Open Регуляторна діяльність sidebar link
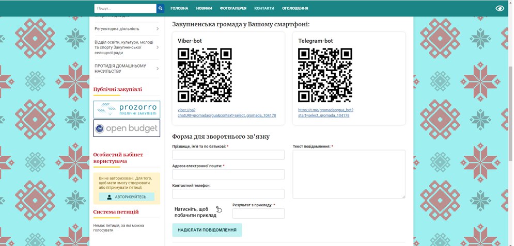Image resolution: width=514 pixels, height=246 pixels. (x=117, y=29)
